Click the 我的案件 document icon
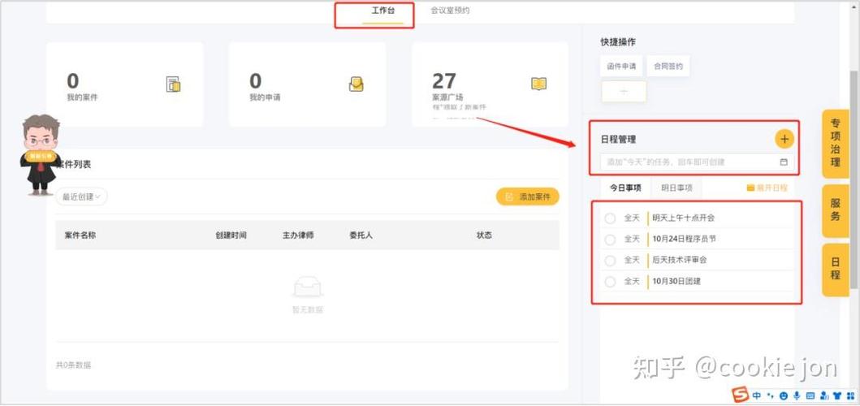The height and width of the screenshot is (406, 860). [173, 84]
